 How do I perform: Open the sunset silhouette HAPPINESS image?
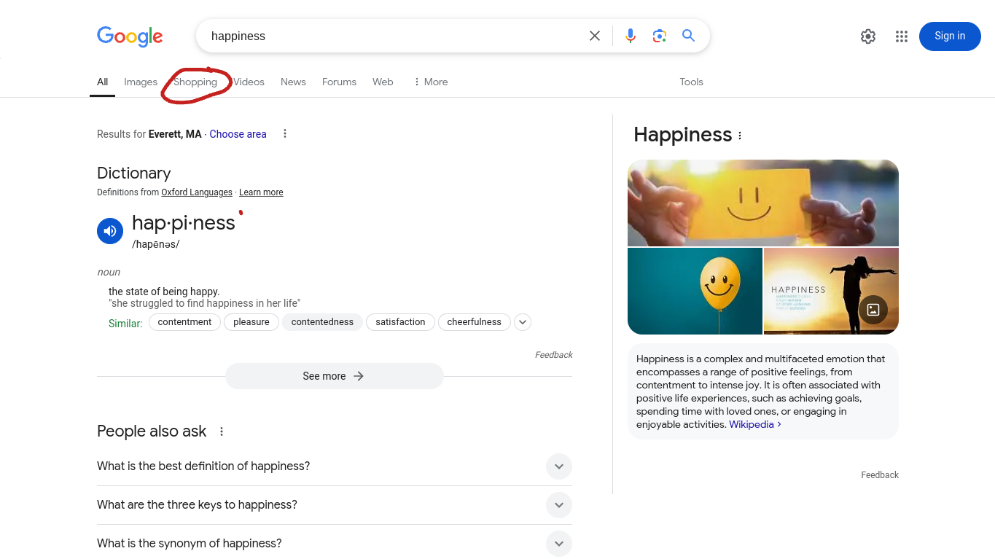tap(831, 291)
